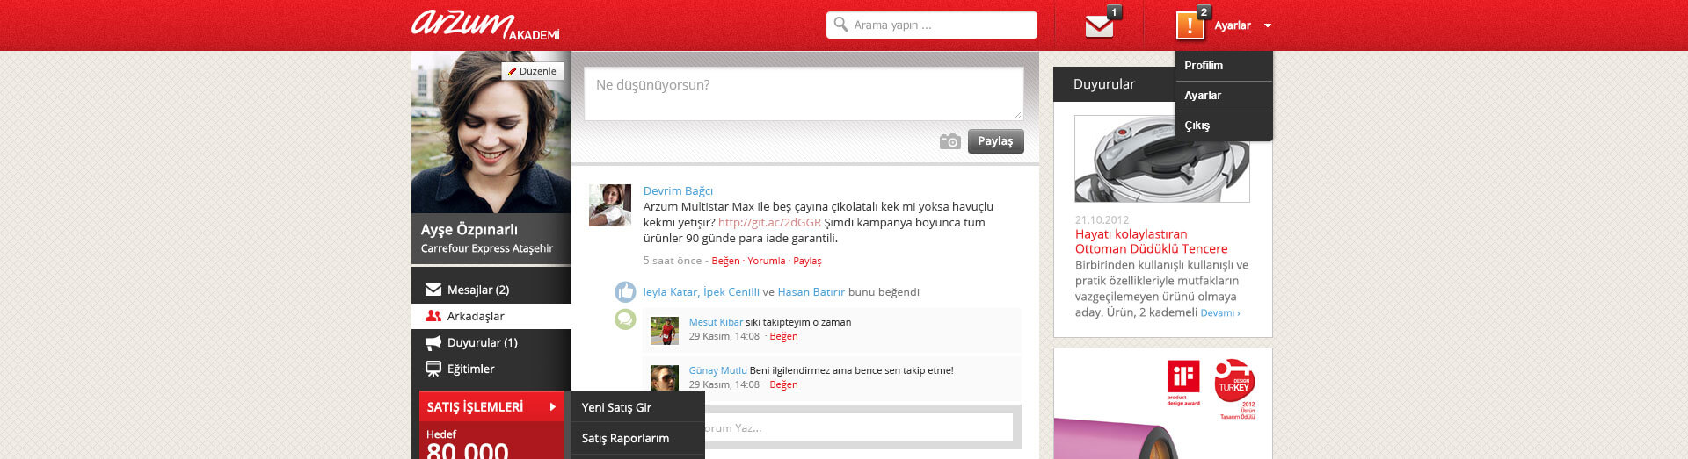Click the camera photo upload icon
The height and width of the screenshot is (459, 1688).
[x=949, y=141]
